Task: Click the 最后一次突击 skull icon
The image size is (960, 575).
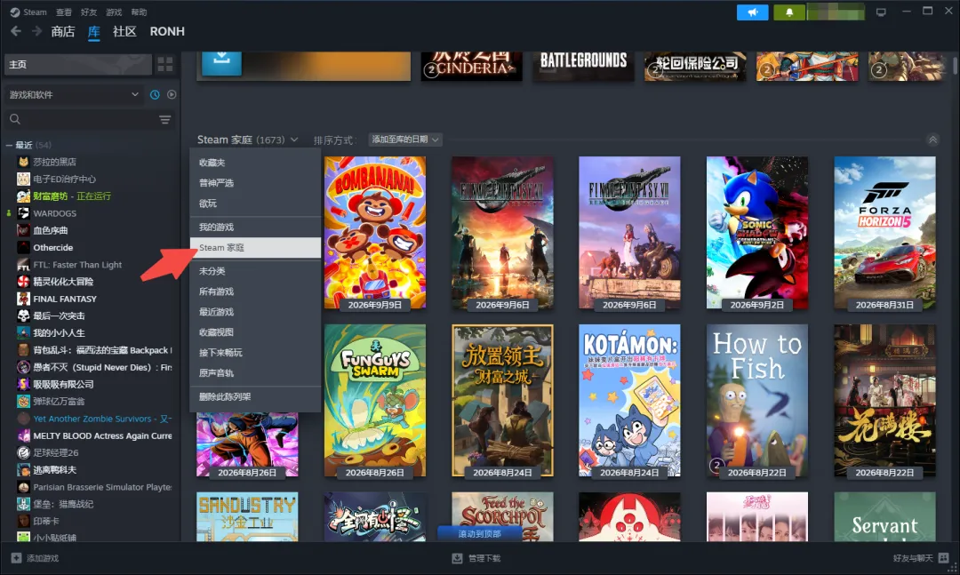Action: pyautogui.click(x=23, y=316)
